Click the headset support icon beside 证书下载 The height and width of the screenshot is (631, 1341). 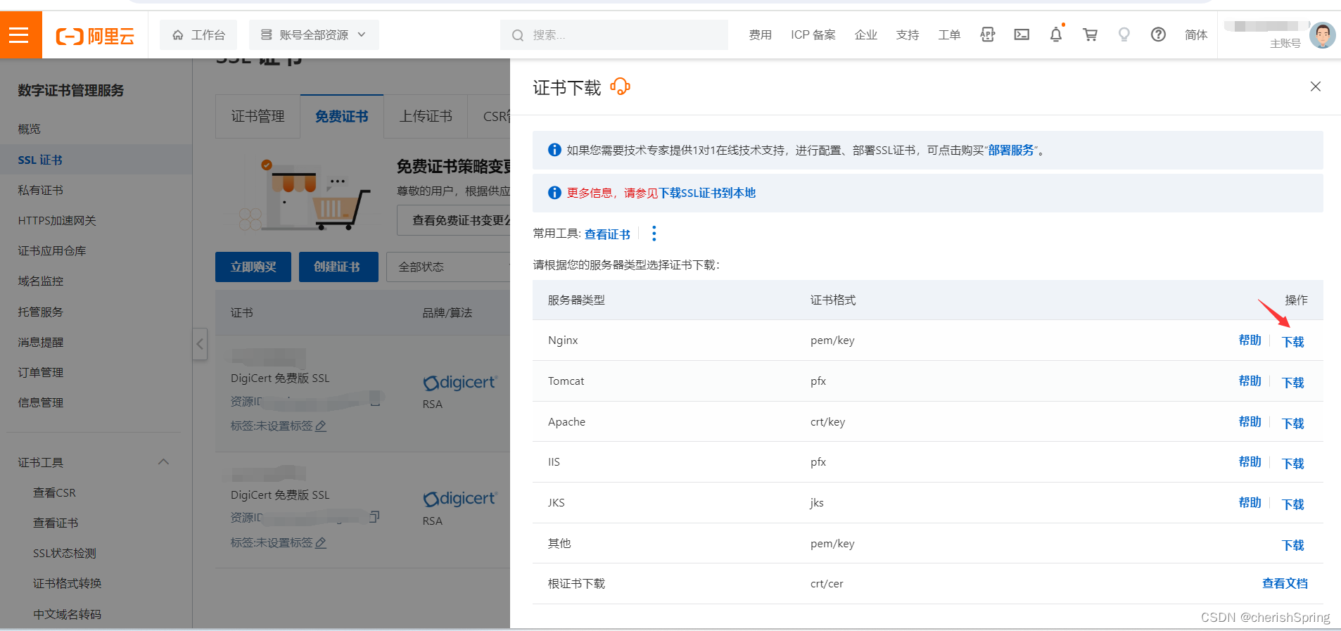click(620, 87)
